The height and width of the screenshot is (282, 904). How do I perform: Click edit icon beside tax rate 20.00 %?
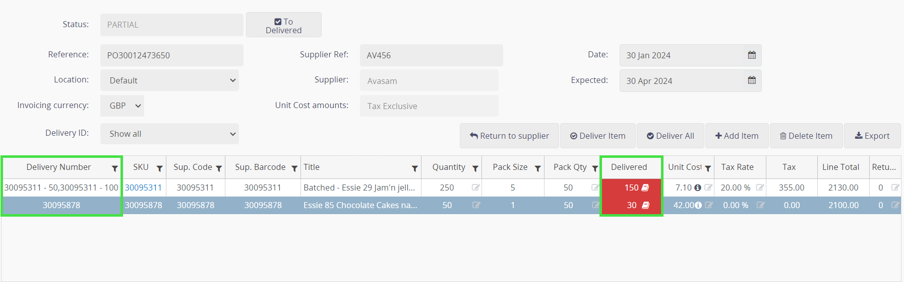(760, 187)
